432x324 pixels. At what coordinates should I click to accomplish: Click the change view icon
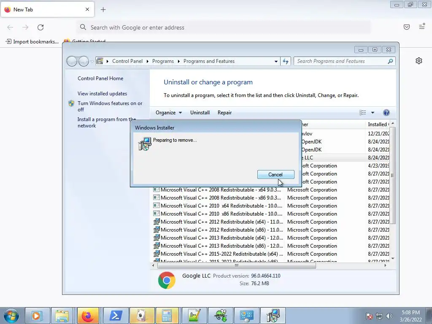tap(362, 112)
